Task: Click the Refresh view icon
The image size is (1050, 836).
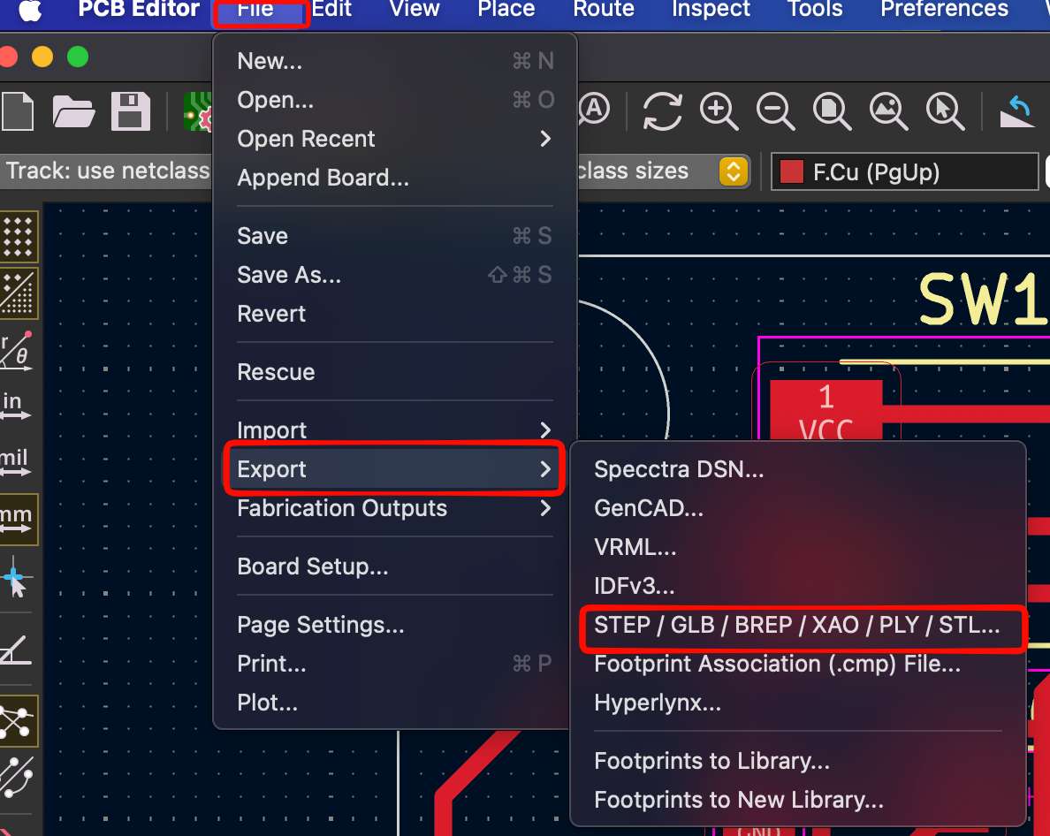Action: pyautogui.click(x=662, y=111)
